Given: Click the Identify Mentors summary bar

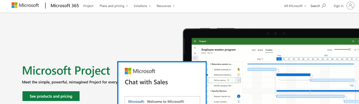Looking at the screenshot, I should 318,91.
